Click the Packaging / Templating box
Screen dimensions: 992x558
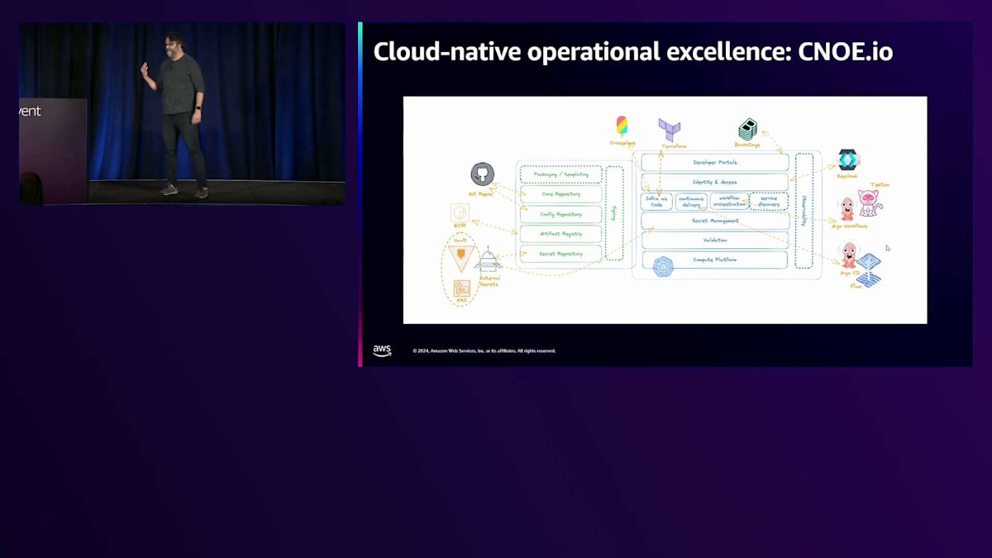pos(560,174)
